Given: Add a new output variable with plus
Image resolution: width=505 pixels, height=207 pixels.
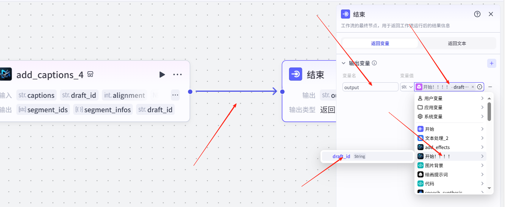Looking at the screenshot, I should coord(491,63).
